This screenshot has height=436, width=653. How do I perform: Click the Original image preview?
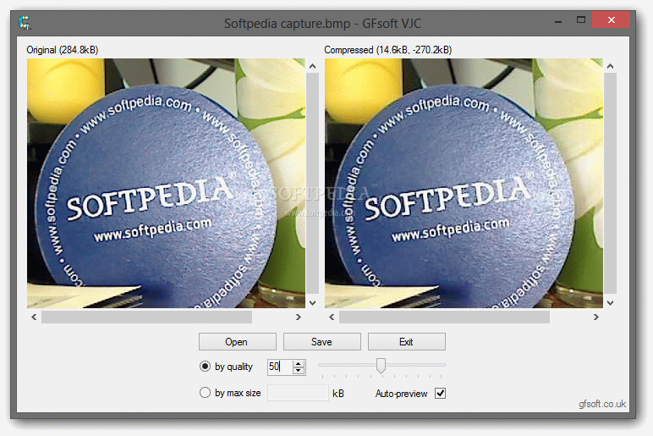pos(166,184)
